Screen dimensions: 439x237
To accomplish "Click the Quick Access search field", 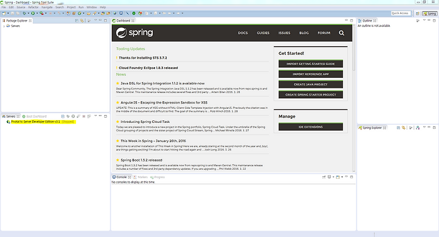I will 400,13.
